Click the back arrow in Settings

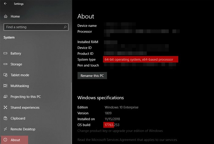pyautogui.click(x=5, y=4)
